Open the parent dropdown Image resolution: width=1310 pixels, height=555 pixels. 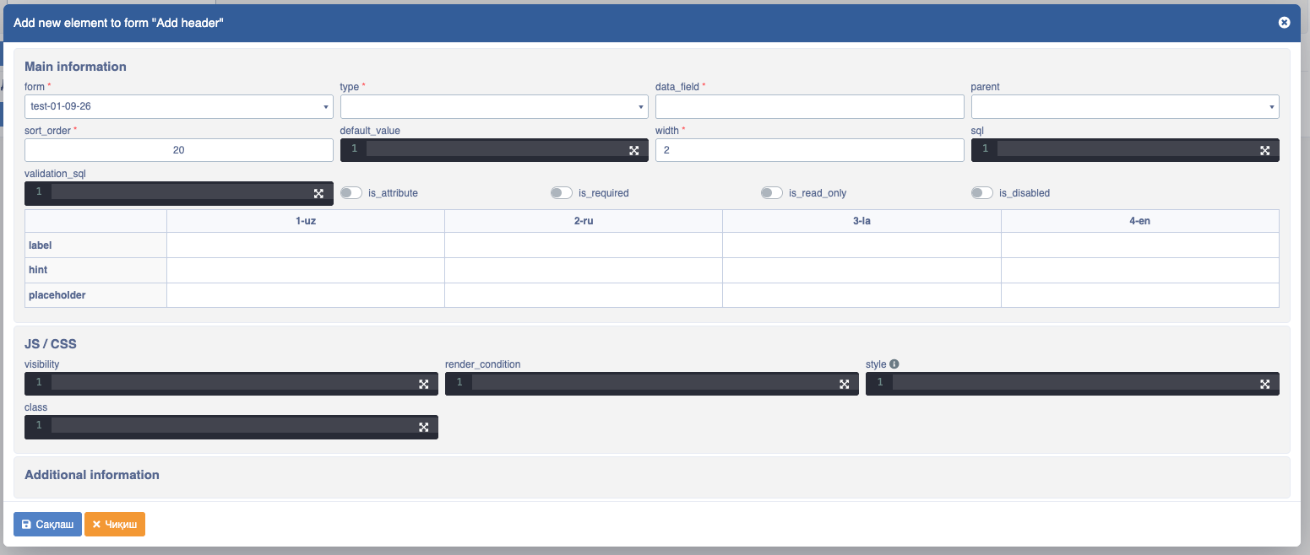[x=1125, y=106]
